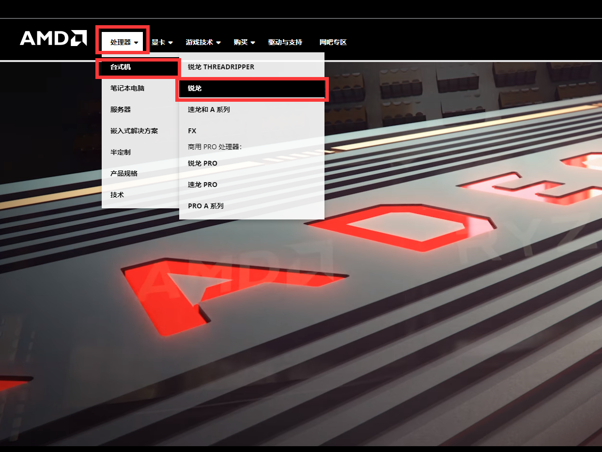The image size is (602, 452).
Task: Expand the 显卡 dropdown arrow
Action: point(170,43)
